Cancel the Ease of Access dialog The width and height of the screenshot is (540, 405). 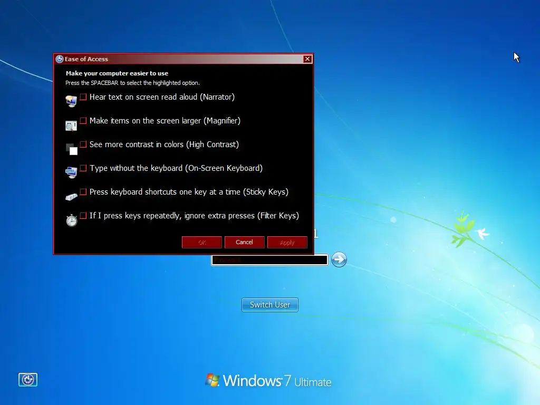(x=245, y=242)
